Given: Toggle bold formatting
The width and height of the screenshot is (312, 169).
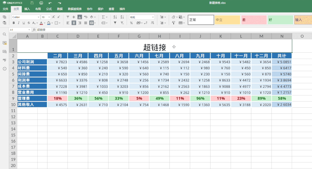Looking at the screenshot, I should click(14, 23).
